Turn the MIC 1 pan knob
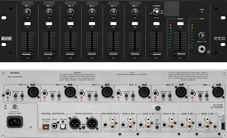The height and width of the screenshot is (138, 227). tap(27, 12)
